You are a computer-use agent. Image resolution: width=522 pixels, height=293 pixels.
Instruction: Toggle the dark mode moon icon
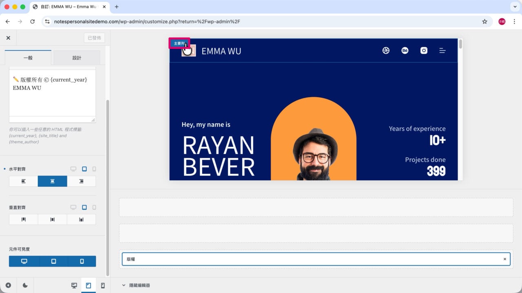pos(25,285)
